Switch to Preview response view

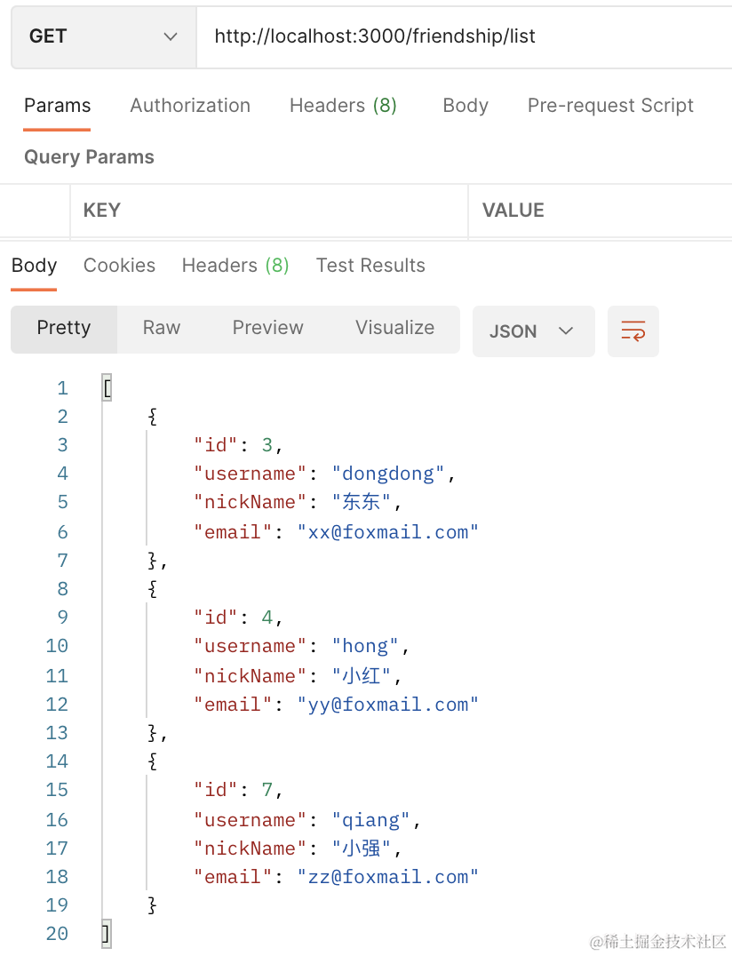click(x=267, y=328)
